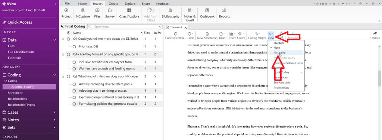Viewport: 382px width, 140px height.
Task: Expand the Sets sidebar section
Action: tap(54, 127)
